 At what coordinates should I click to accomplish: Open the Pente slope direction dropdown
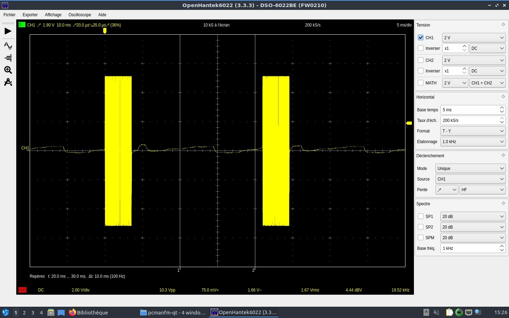[x=447, y=189]
